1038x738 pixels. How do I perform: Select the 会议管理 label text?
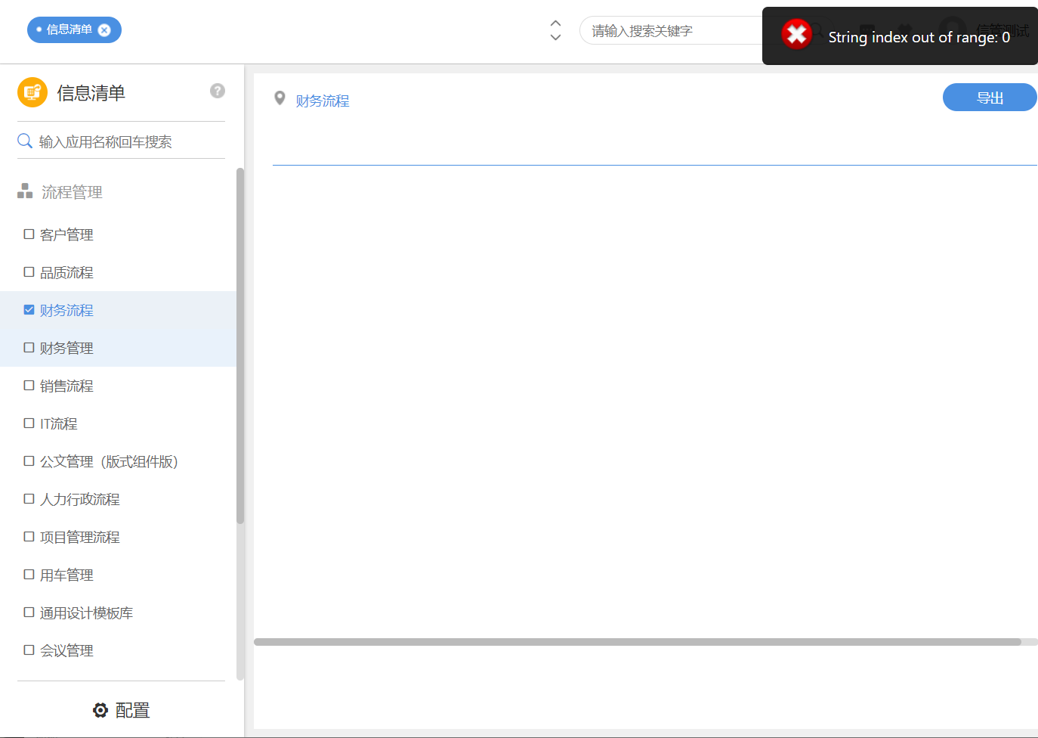[66, 651]
